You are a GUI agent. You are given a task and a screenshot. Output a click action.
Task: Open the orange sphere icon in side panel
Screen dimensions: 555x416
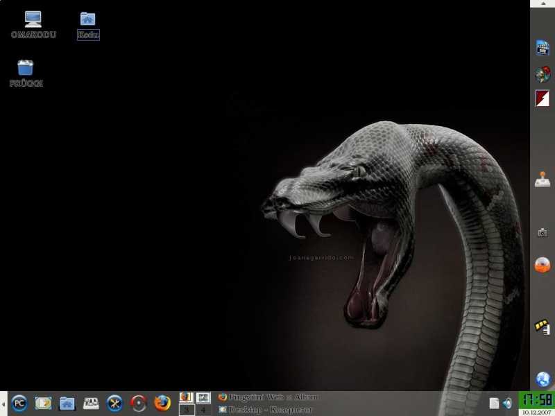click(543, 265)
